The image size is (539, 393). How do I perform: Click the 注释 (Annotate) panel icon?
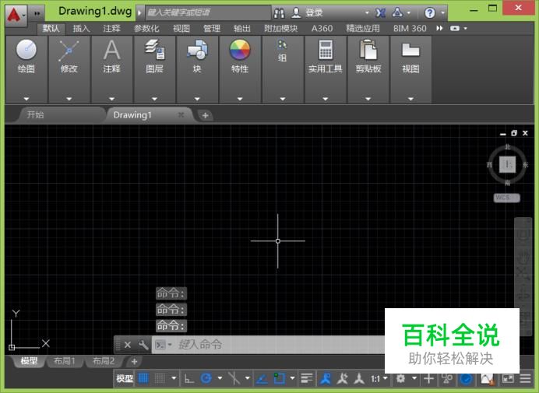coord(111,51)
